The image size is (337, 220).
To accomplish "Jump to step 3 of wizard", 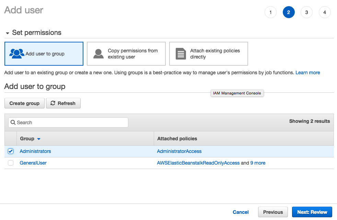I will (306, 12).
